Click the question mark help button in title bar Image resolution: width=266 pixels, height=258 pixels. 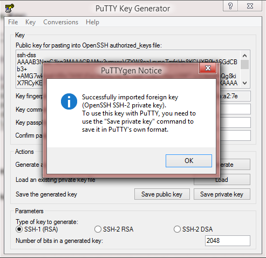point(230,6)
